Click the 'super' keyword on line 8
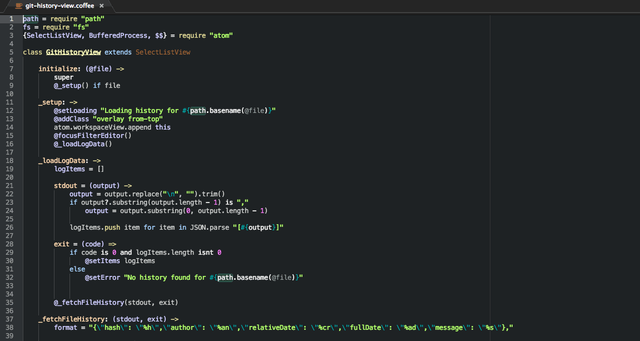640x341 pixels. pos(64,77)
